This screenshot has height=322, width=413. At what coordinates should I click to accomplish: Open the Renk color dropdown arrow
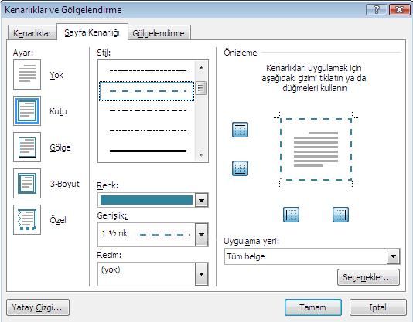point(202,200)
